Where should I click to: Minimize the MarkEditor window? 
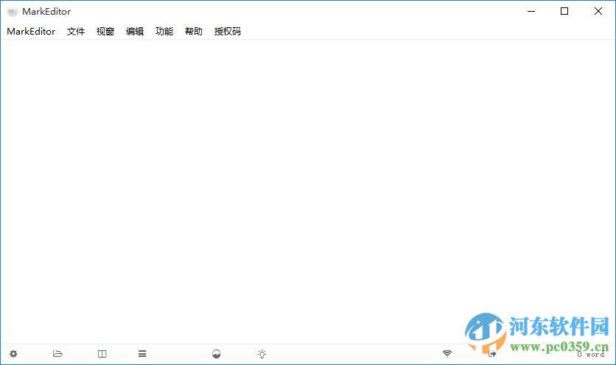coord(531,11)
